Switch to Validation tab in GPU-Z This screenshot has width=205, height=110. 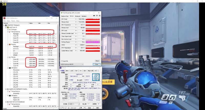tap(84, 16)
